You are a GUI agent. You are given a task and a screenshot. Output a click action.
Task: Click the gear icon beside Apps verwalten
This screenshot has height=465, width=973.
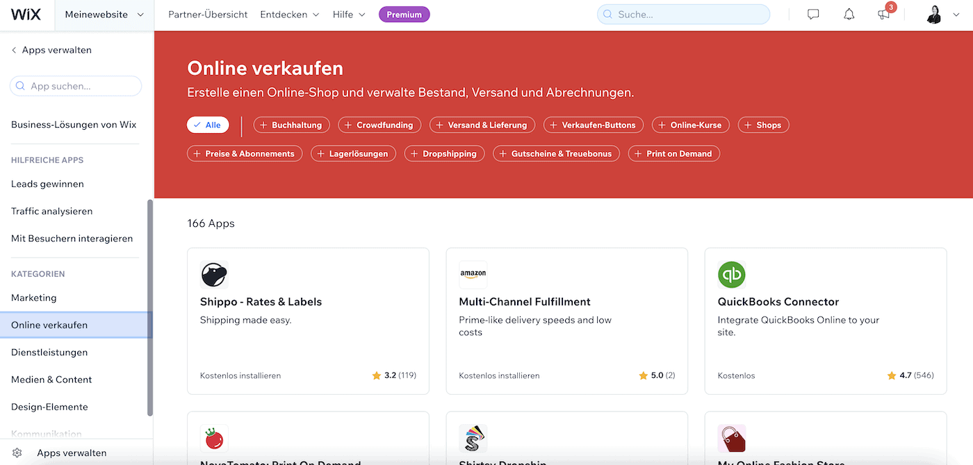[x=17, y=453]
